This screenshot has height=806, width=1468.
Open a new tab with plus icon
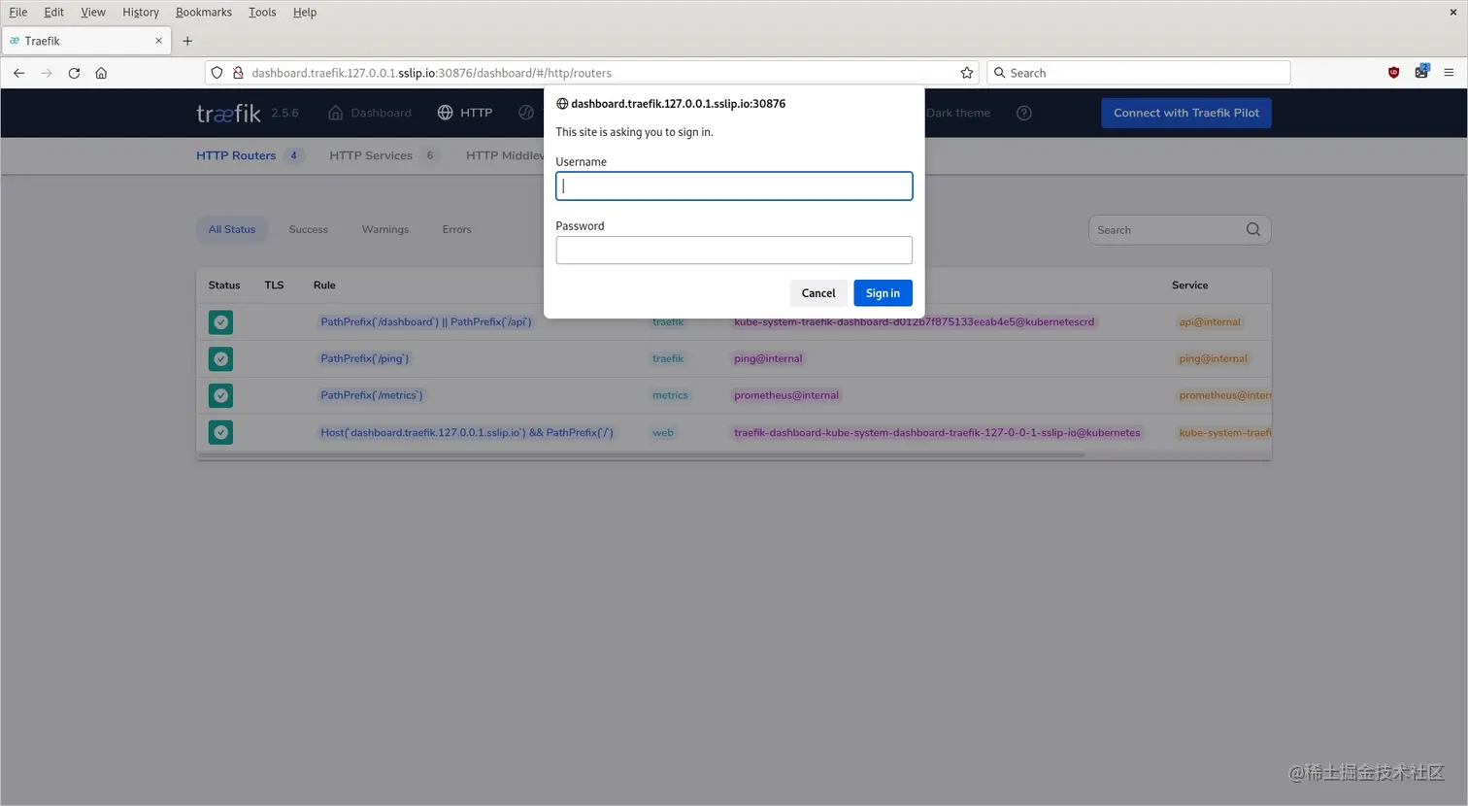(187, 41)
